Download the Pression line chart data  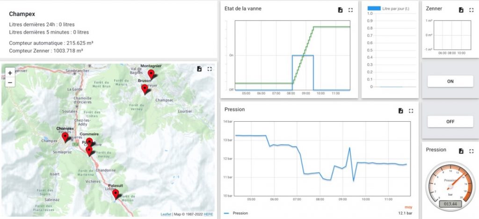click(401, 111)
